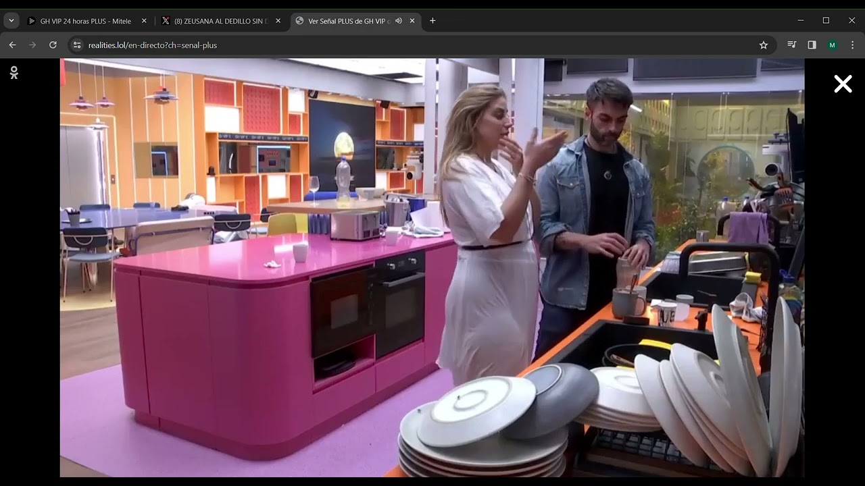Open the media controls icon
The width and height of the screenshot is (865, 486).
click(x=791, y=45)
